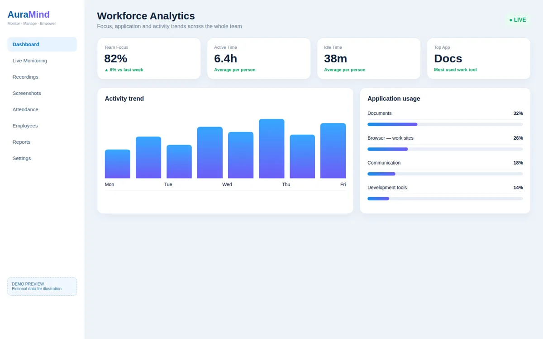Screen dimensions: 543x339
Task: Click the "Workforce Analytics" heading
Action: click(146, 16)
